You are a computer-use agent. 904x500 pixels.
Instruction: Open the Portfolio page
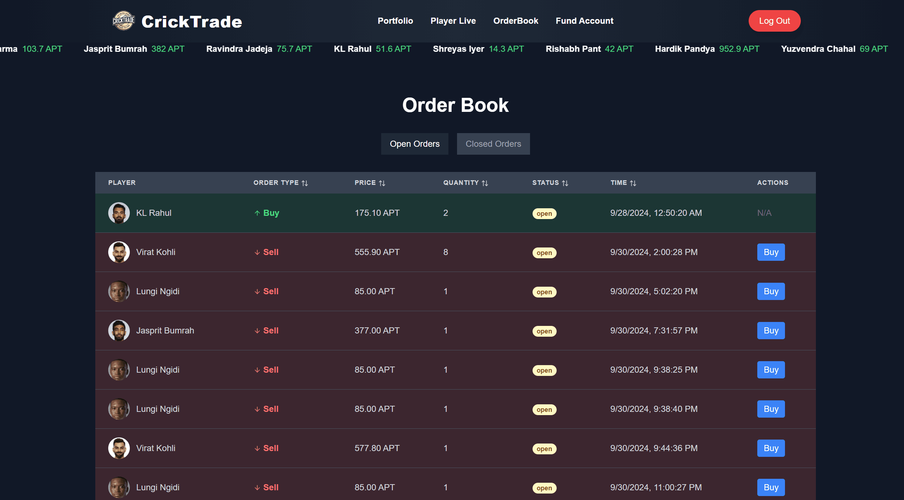[x=395, y=21]
